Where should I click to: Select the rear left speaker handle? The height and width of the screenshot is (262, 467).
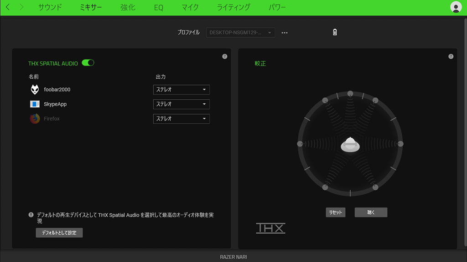[325, 187]
